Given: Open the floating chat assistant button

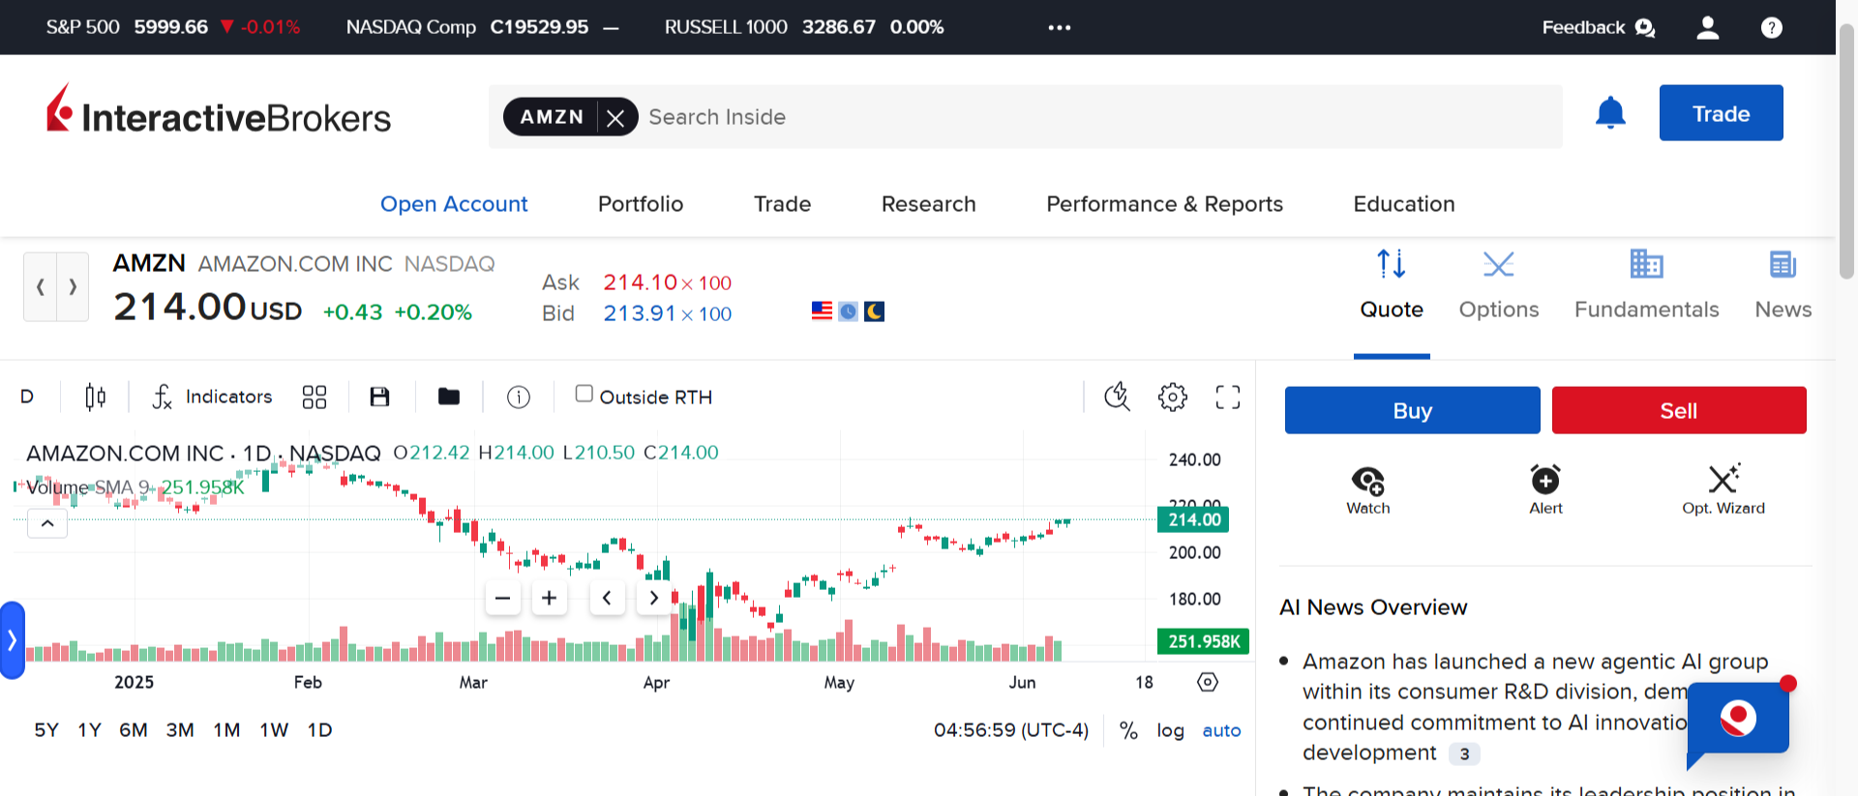Looking at the screenshot, I should point(1738,721).
